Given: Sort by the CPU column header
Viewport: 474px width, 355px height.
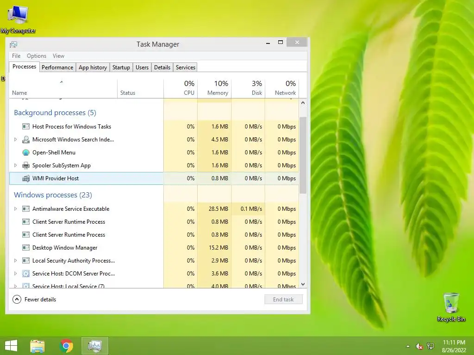Looking at the screenshot, I should point(181,88).
